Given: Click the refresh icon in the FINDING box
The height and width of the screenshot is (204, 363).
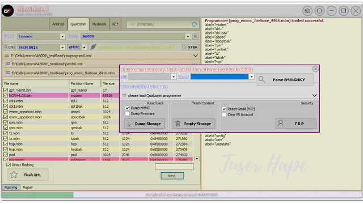Looking at the screenshot, I should click(195, 24).
